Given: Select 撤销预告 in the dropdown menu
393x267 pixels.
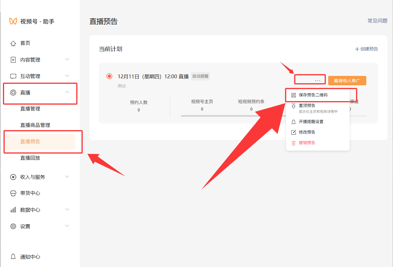Looking at the screenshot, I should pyautogui.click(x=307, y=143).
